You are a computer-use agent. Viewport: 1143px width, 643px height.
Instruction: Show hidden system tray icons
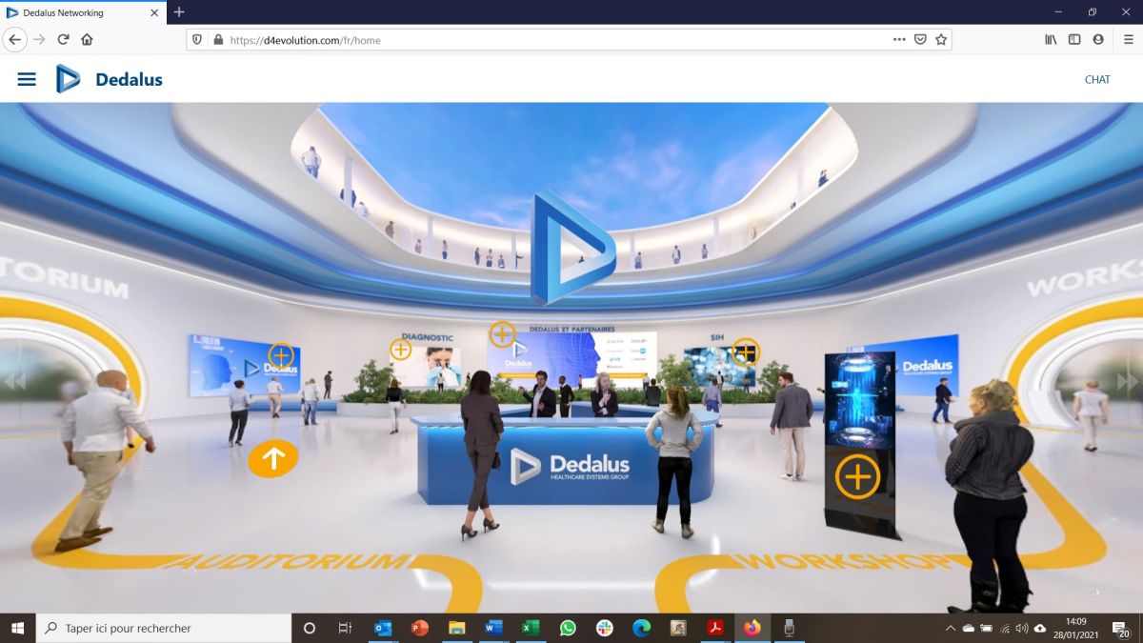click(x=950, y=629)
